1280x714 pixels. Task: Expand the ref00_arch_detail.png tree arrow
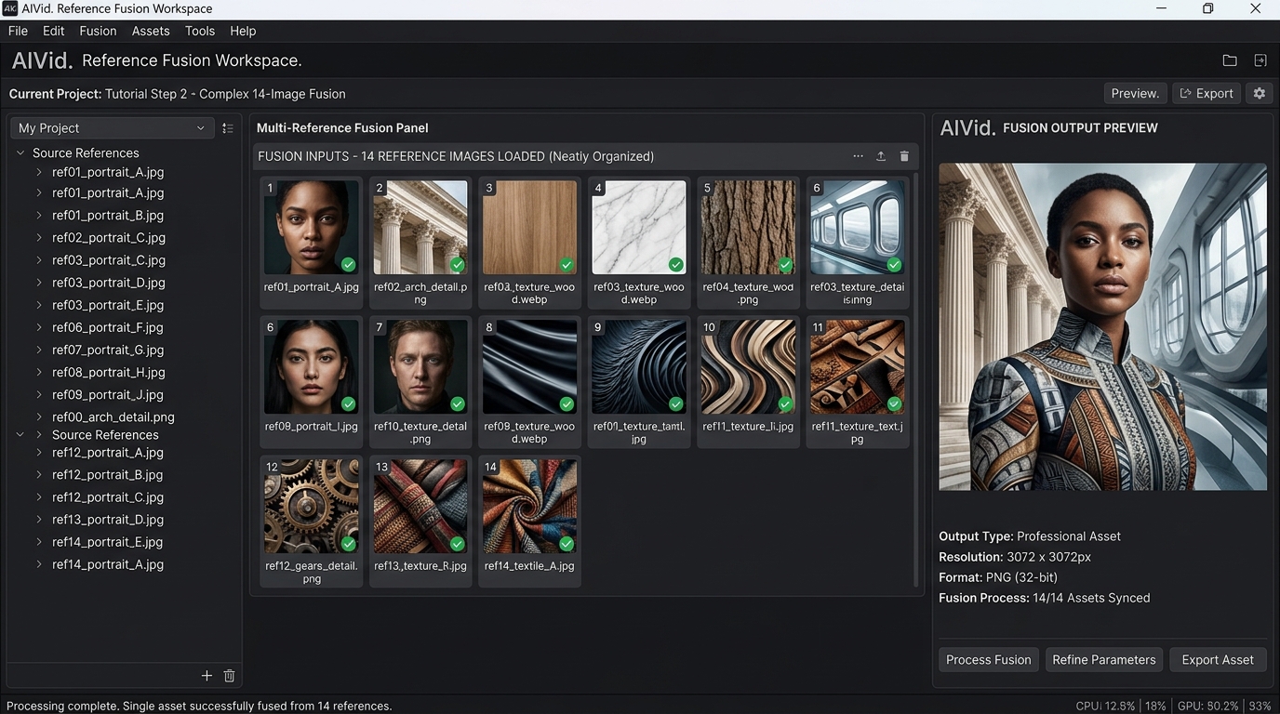[39, 417]
